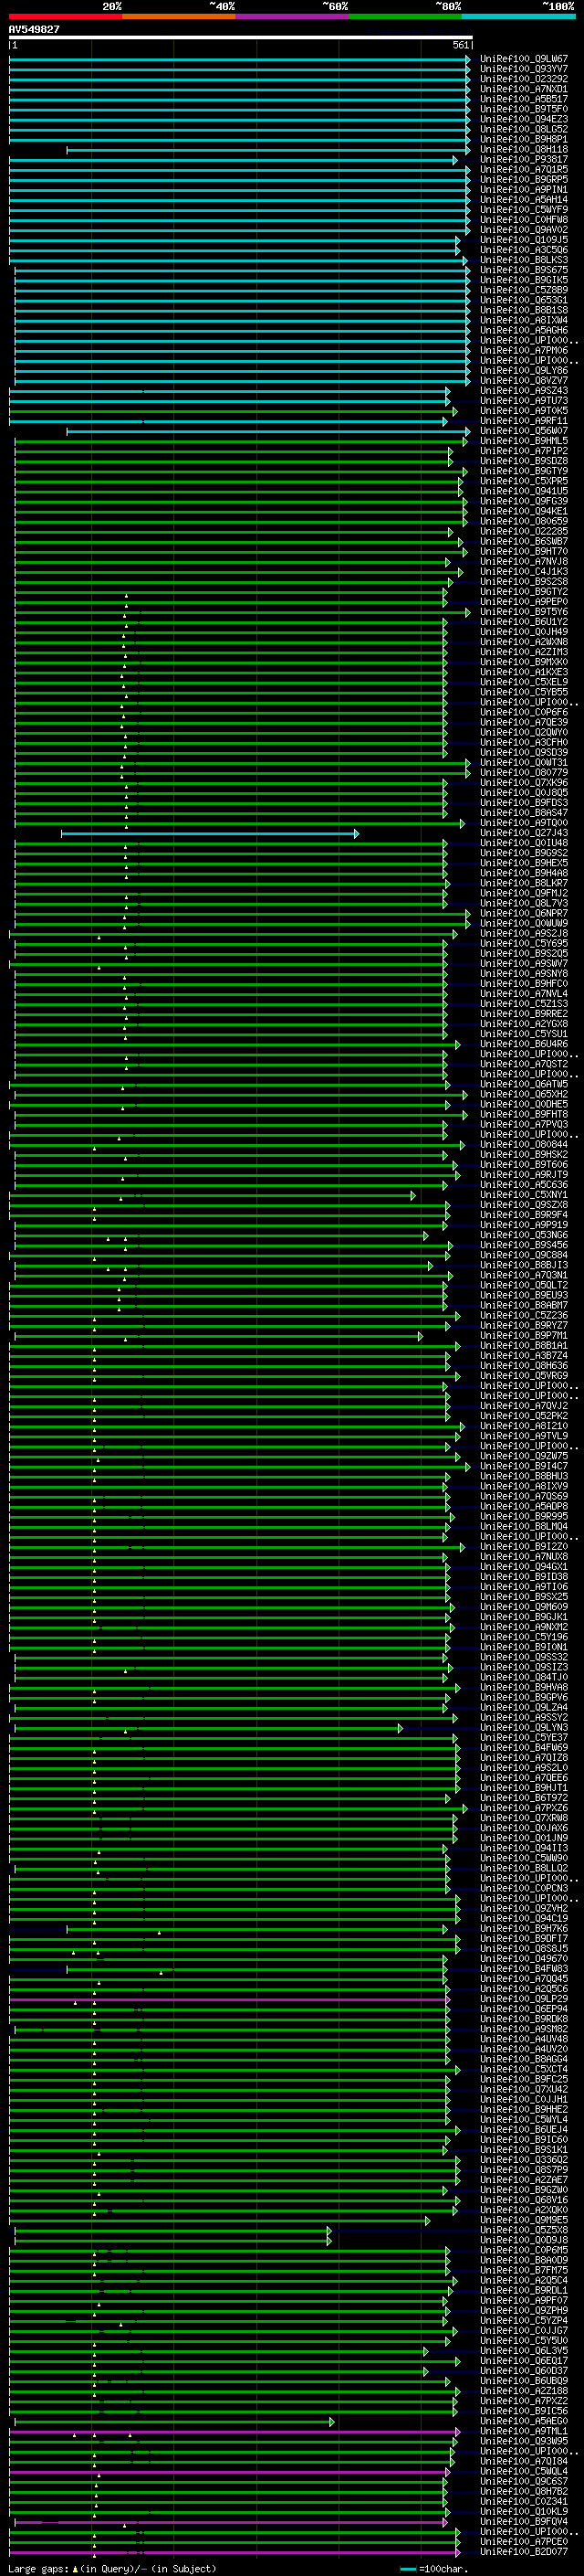Select hit label UniRef100_A8I210
Screen dimensions: 584x2576
[x=523, y=1426]
